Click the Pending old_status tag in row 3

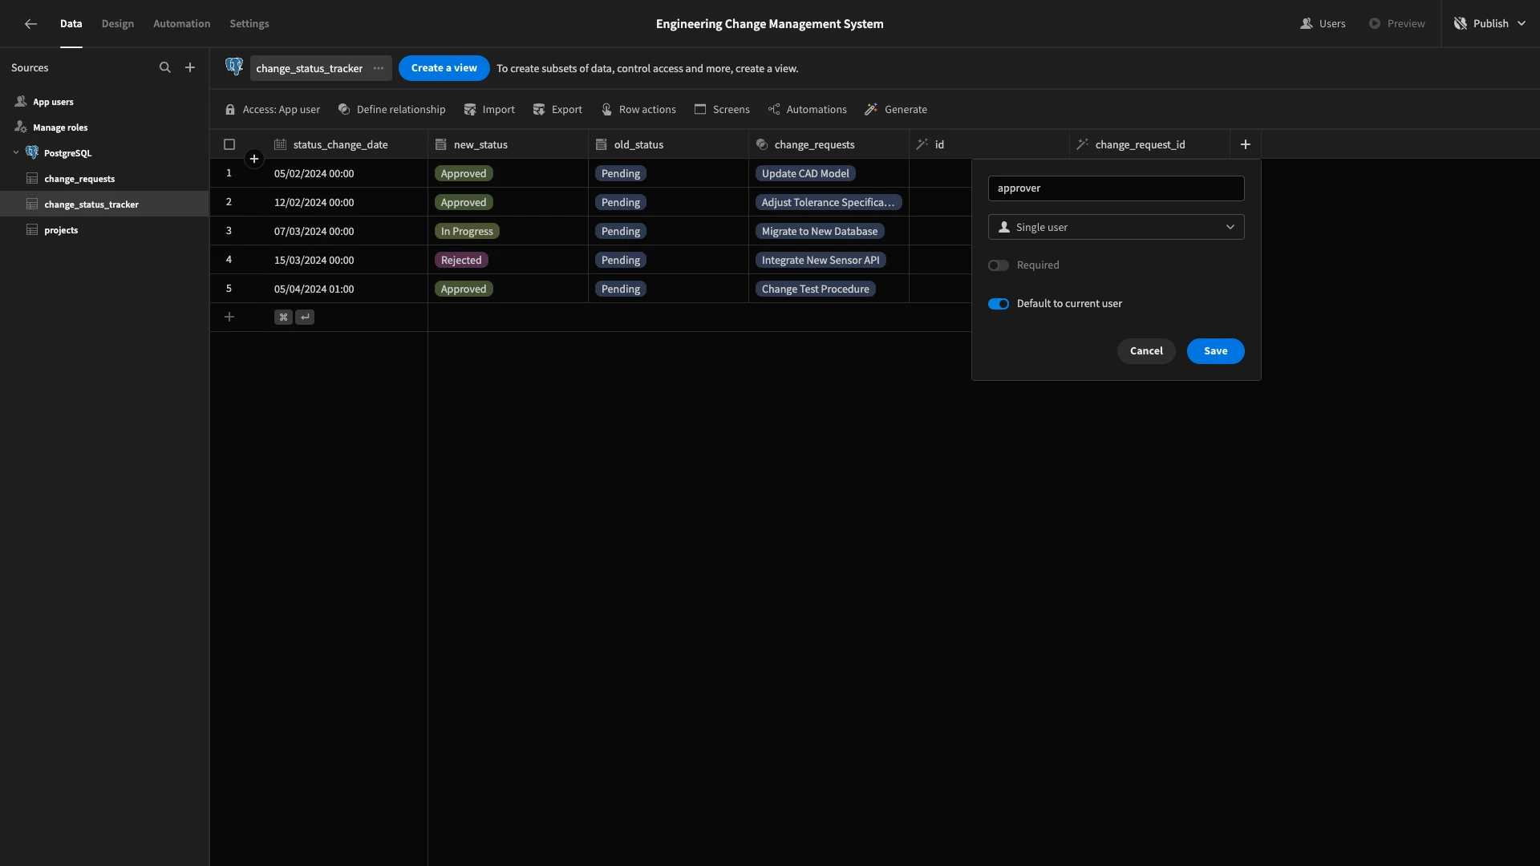click(x=621, y=232)
